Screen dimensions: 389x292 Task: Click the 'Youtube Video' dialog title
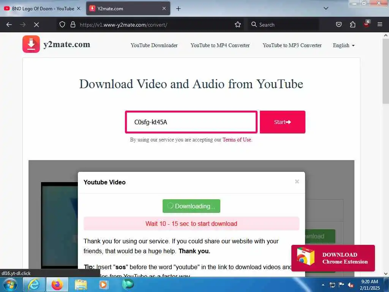104,182
